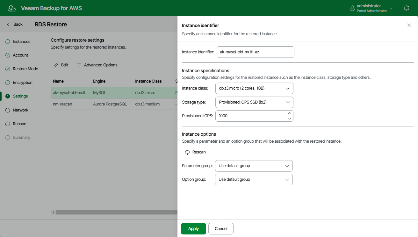
Task: Open the notifications bell
Action: point(406,8)
